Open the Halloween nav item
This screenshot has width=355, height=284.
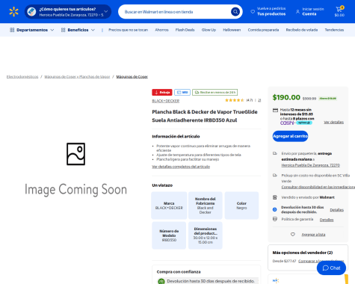pos(232,30)
